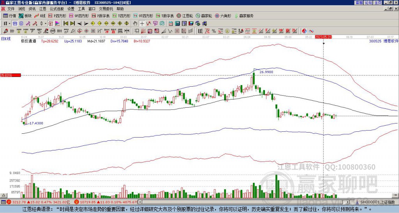399x213 pixels.
Task: Toggle the highlighted 权 adjustment button
Action: [51, 24]
